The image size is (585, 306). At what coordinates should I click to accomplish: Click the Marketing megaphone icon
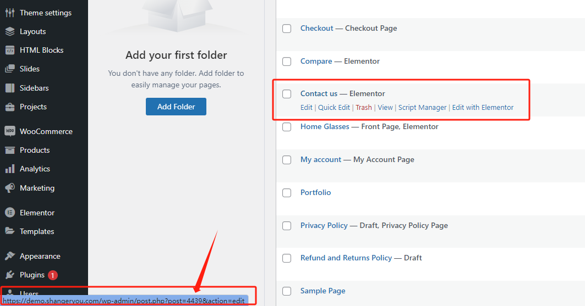click(10, 188)
